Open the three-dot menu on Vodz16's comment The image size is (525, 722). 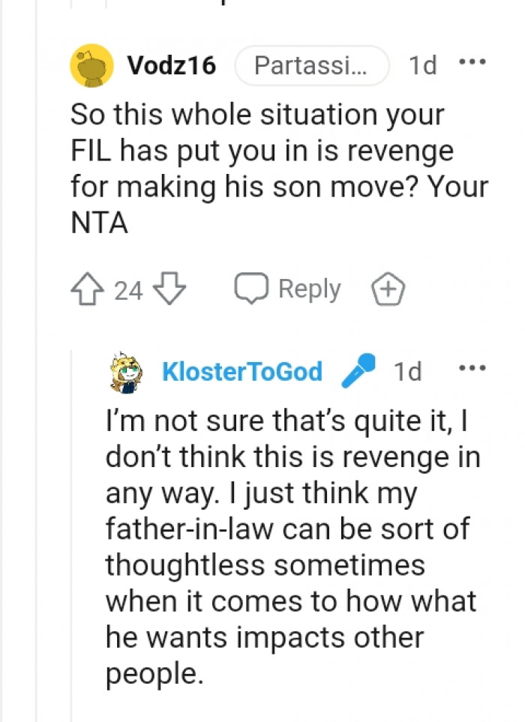[x=472, y=63]
